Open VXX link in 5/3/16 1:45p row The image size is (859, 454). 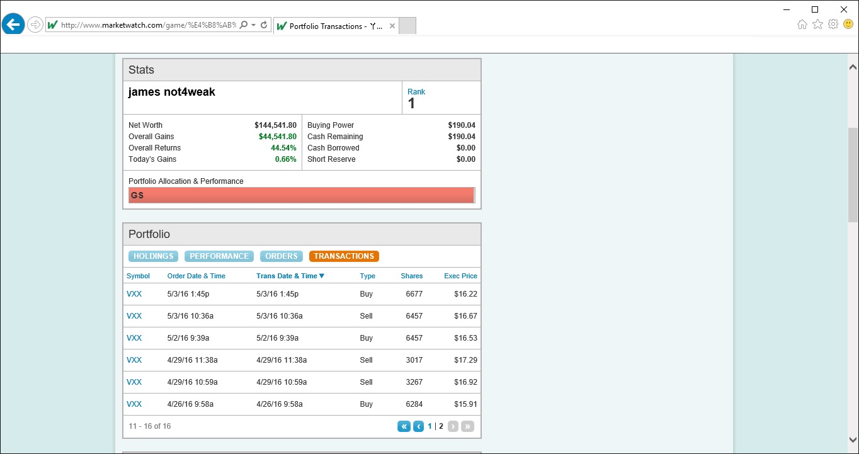click(x=134, y=294)
